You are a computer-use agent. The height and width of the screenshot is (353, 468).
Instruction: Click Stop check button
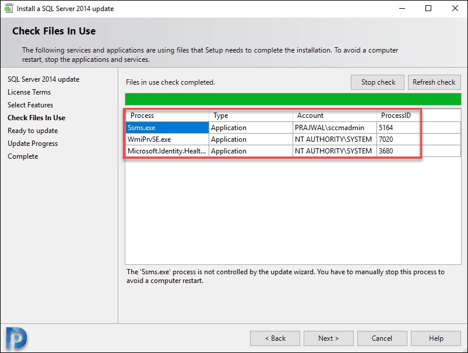378,82
